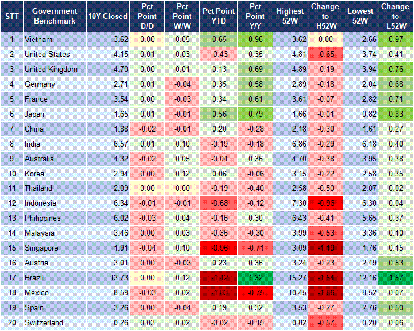This screenshot has width=414, height=331.
Task: Click Brazil's bright green 1.32 Y/Y cell
Action: (255, 278)
